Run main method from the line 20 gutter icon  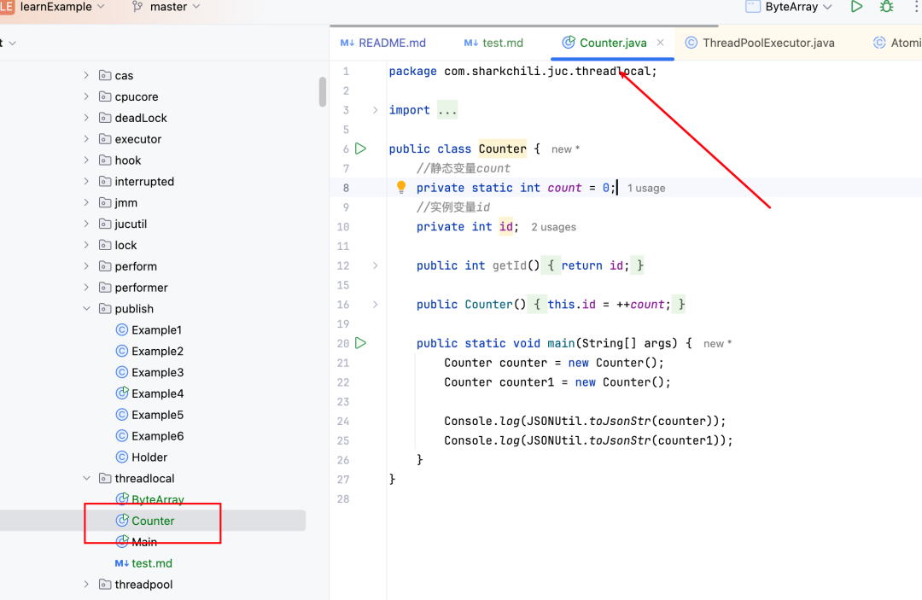click(361, 342)
